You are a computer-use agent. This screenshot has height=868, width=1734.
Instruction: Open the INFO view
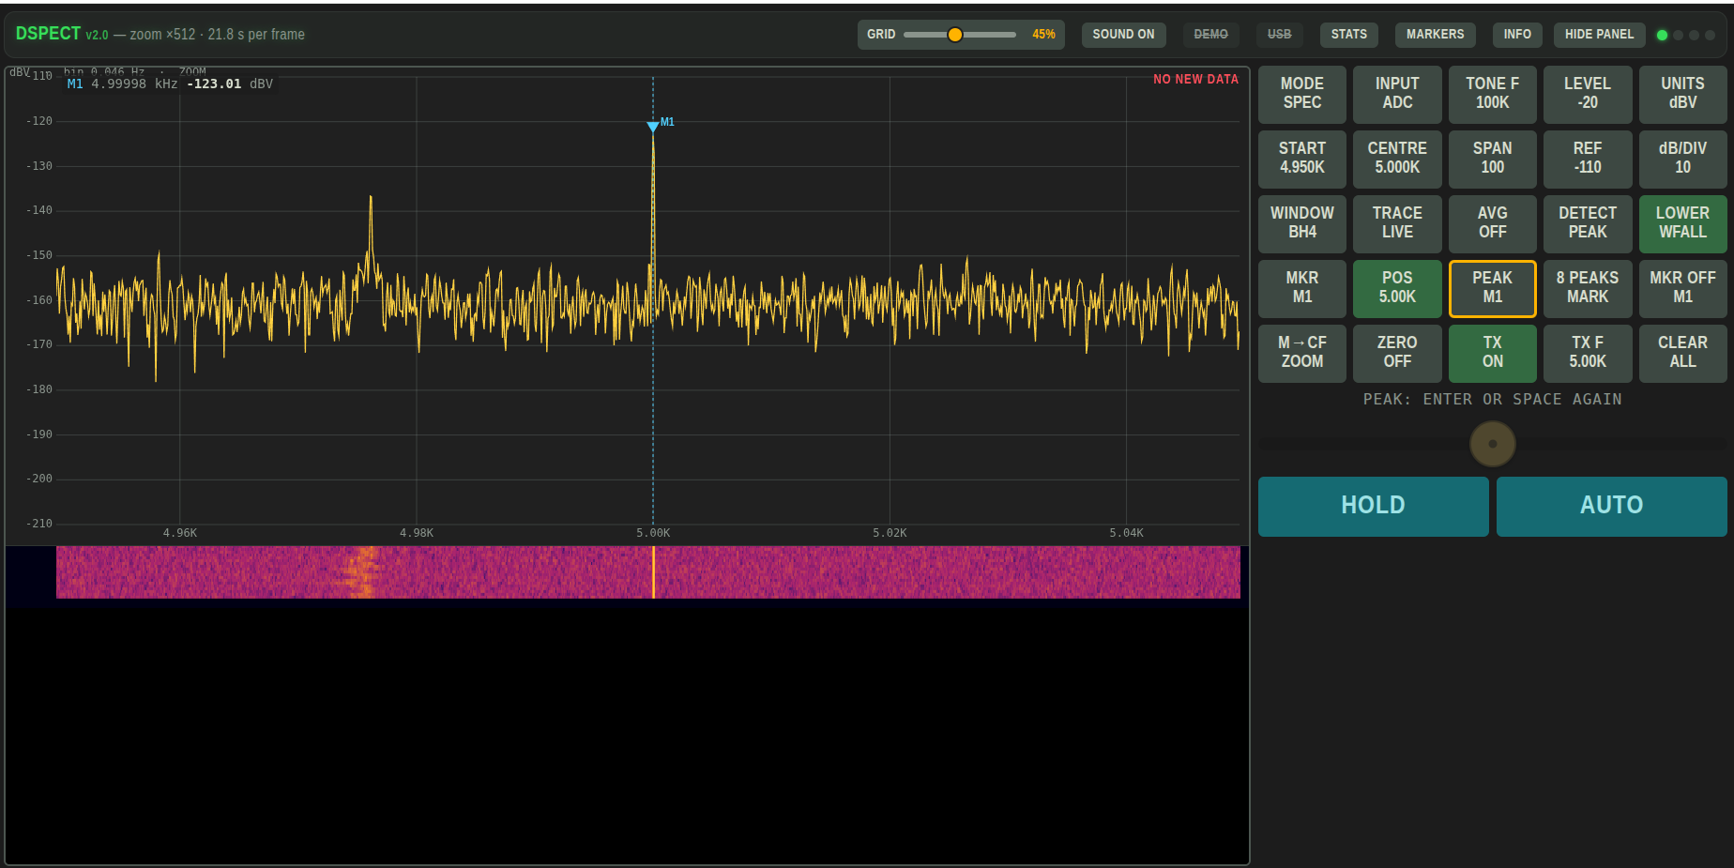click(1517, 35)
